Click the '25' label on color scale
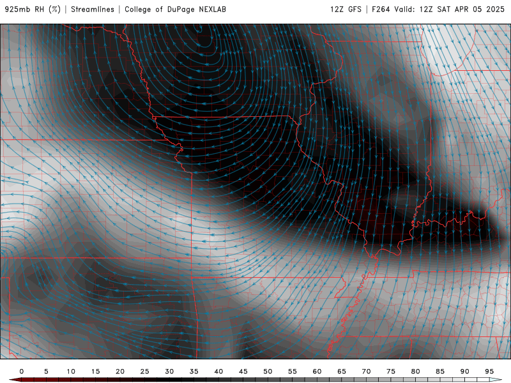Screen dimensions: 511x383 [x=145, y=372]
